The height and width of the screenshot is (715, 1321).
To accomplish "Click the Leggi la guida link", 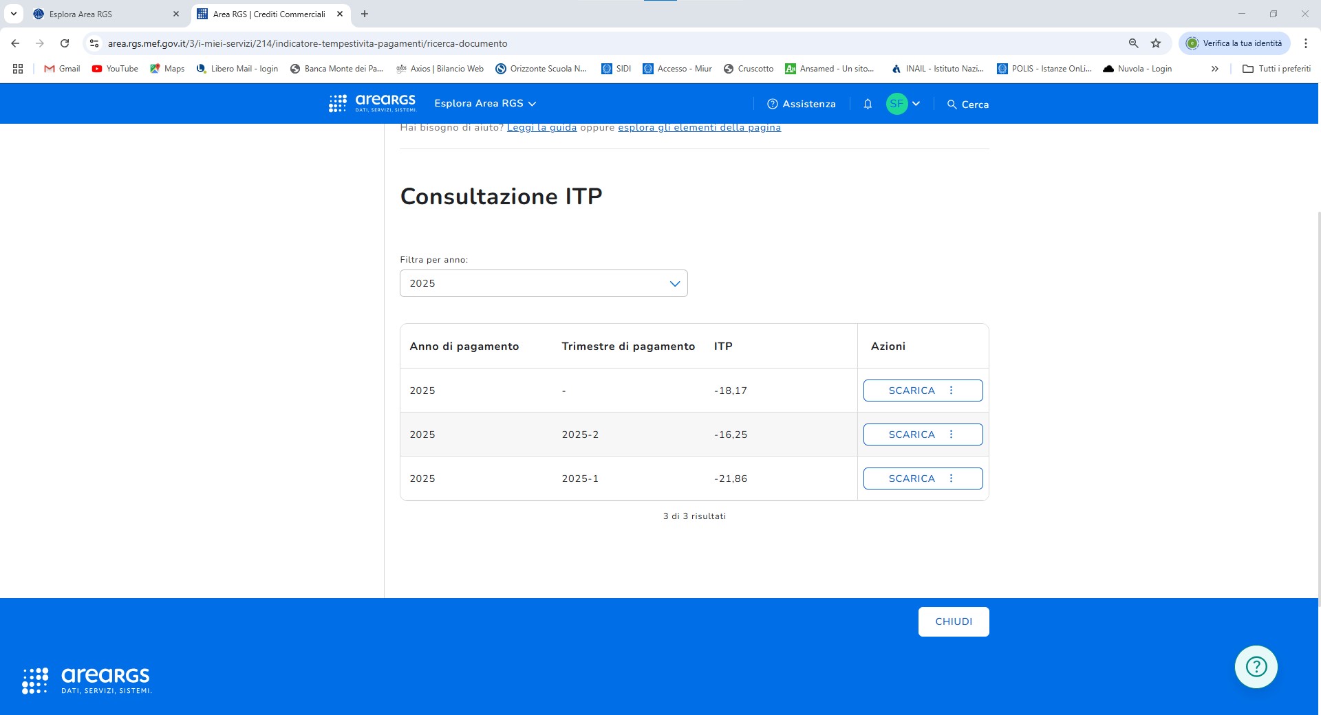I will 541,128.
